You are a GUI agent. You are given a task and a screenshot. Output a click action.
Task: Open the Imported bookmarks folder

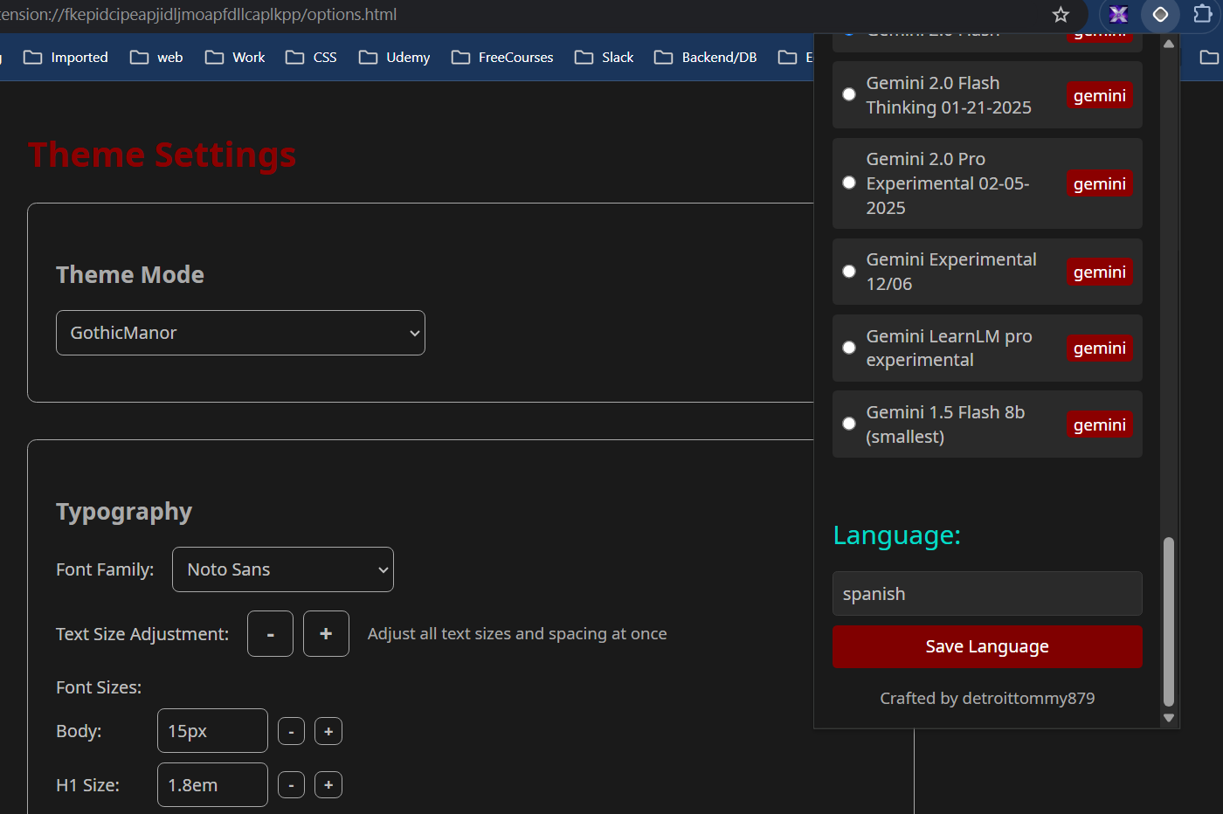point(66,57)
